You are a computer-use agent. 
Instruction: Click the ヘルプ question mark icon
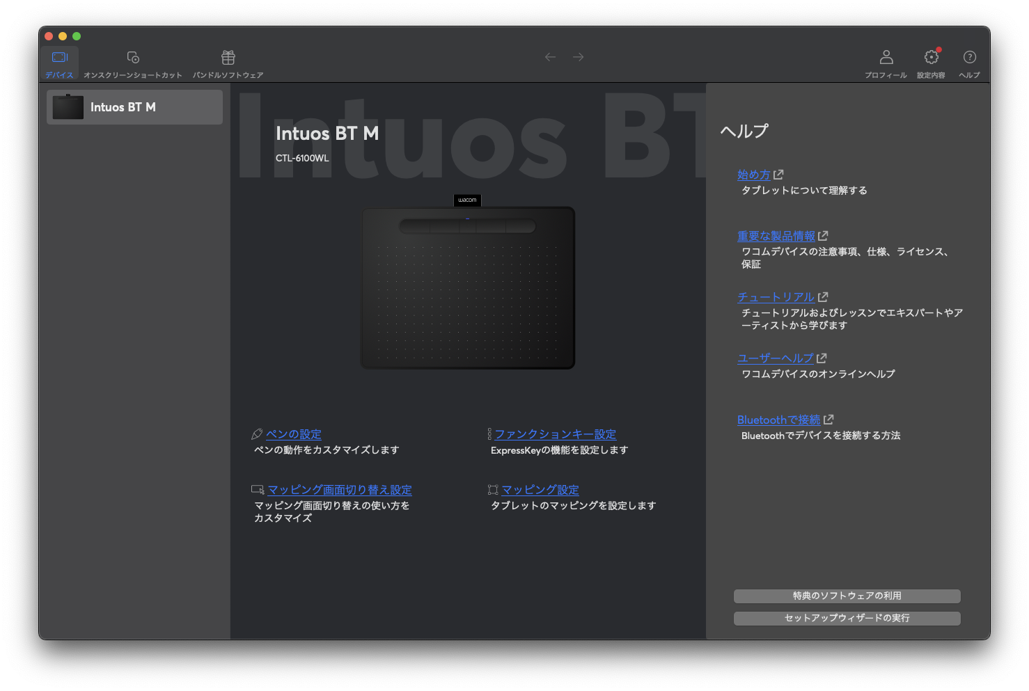969,57
